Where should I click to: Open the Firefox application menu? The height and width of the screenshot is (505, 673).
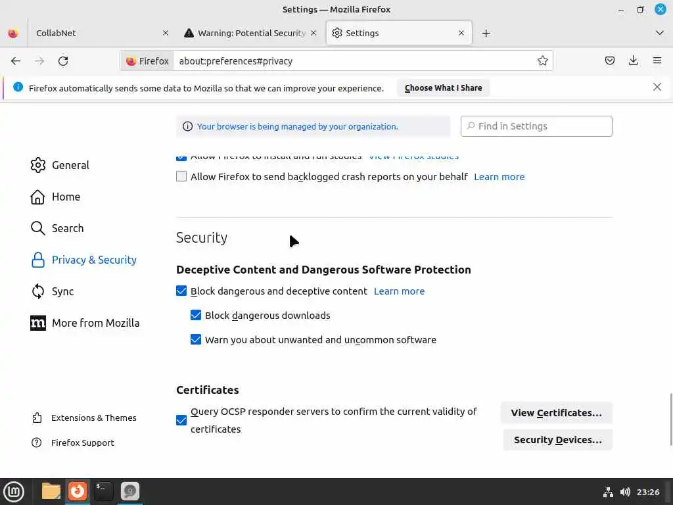pos(657,61)
